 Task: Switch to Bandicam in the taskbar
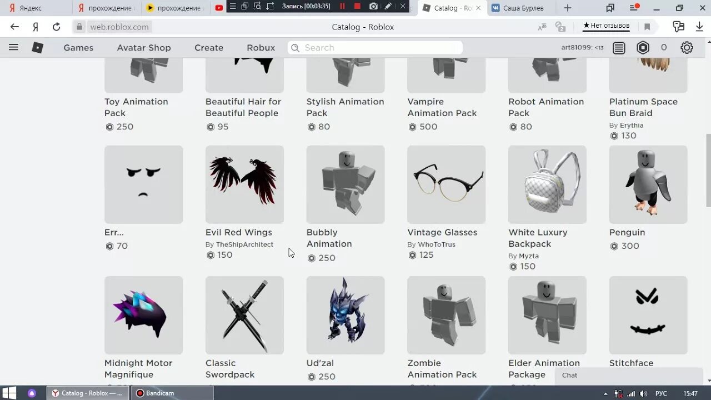[x=172, y=393]
